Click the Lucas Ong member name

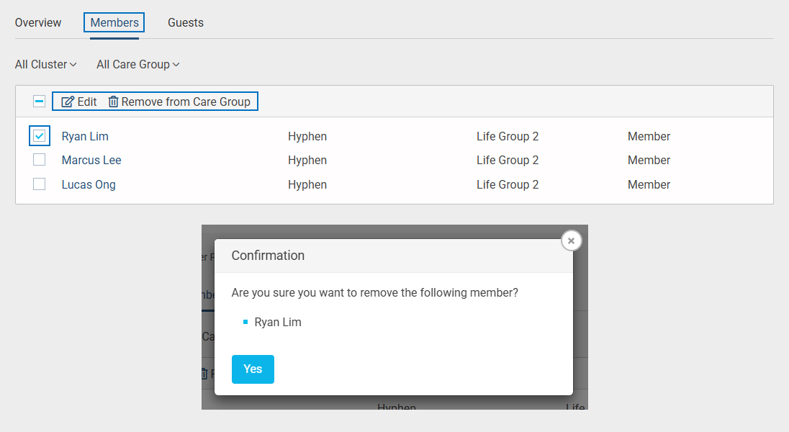pyautogui.click(x=89, y=184)
